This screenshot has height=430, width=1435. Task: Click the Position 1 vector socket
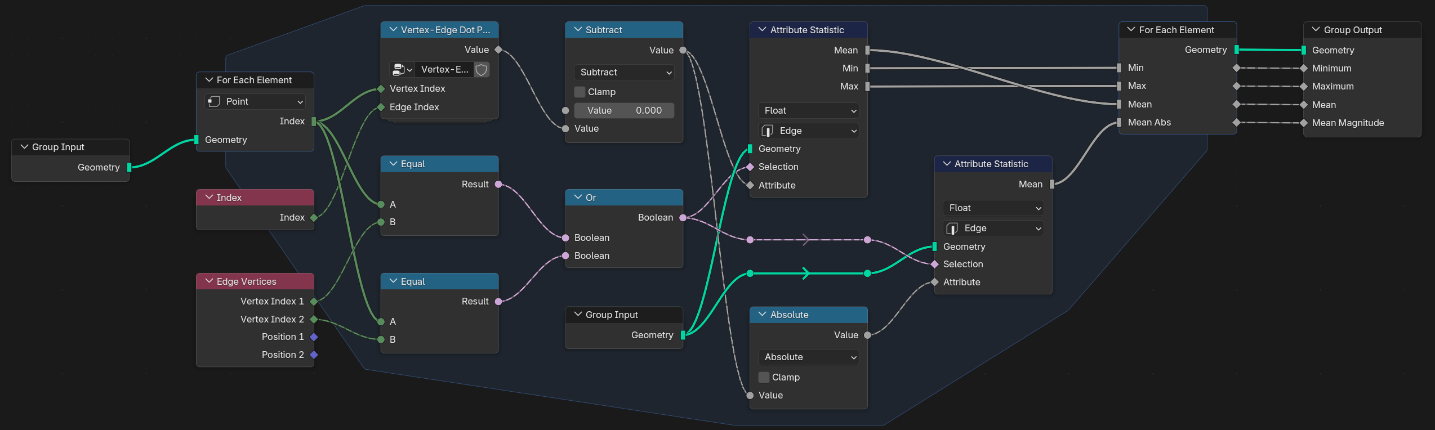point(314,337)
